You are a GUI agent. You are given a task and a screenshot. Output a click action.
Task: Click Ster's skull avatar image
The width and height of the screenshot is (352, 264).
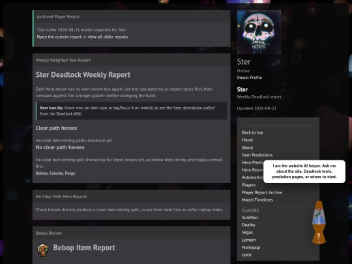click(x=259, y=32)
